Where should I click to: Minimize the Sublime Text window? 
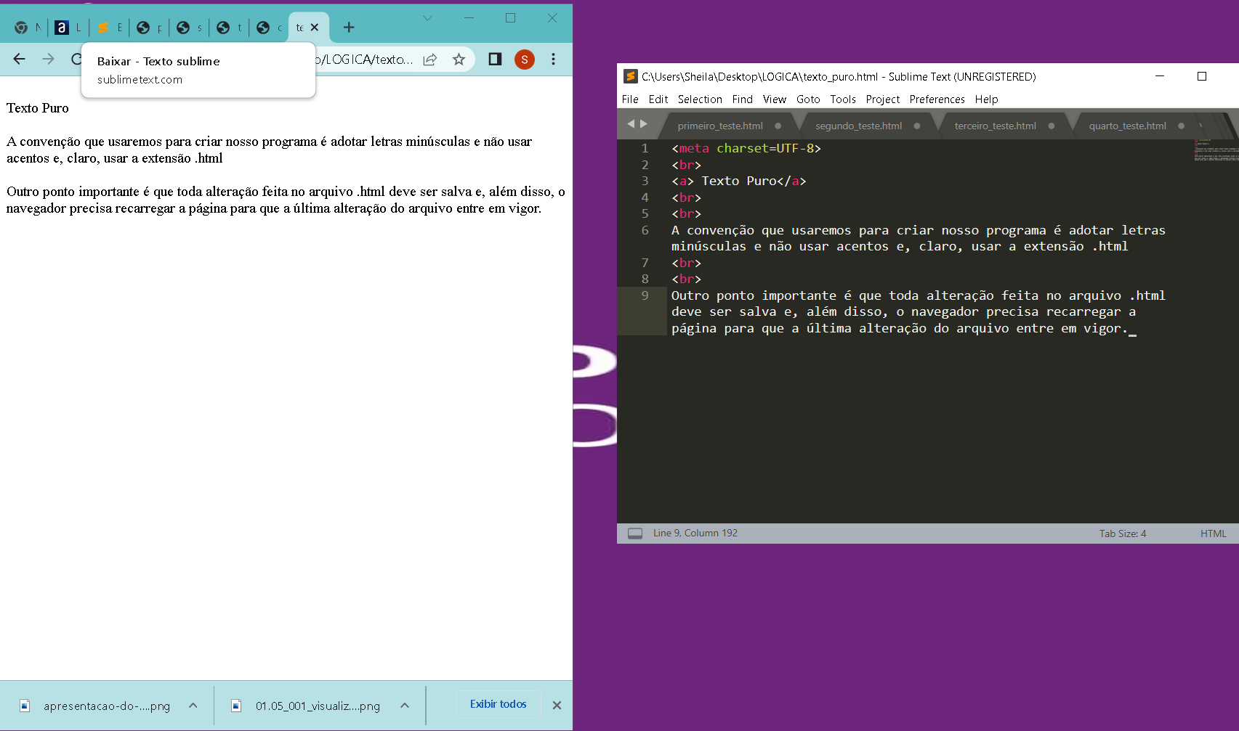click(x=1160, y=76)
